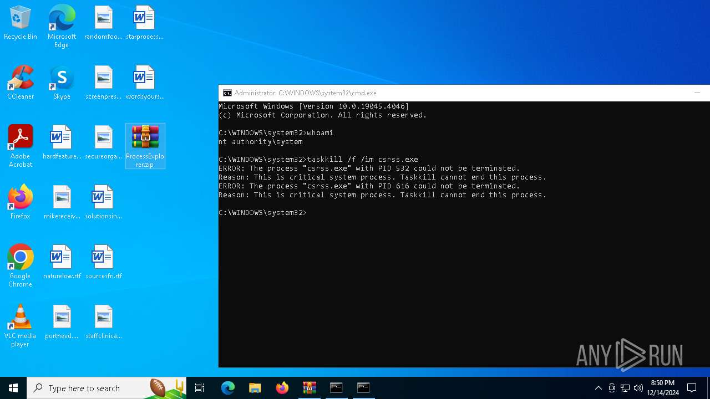The width and height of the screenshot is (710, 399).
Task: Open the Microsoft Edge desktop shortcut
Action: (x=62, y=27)
